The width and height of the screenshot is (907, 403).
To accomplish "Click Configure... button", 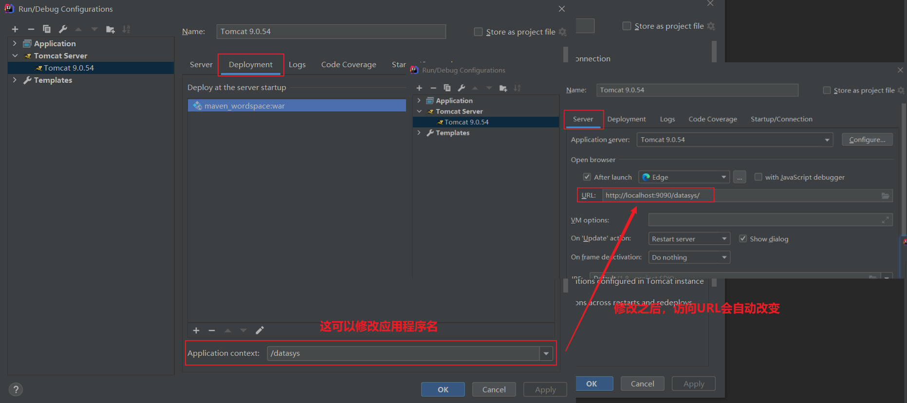I will click(867, 140).
